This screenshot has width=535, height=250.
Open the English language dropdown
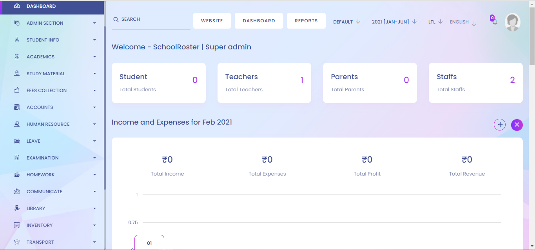[x=463, y=22]
